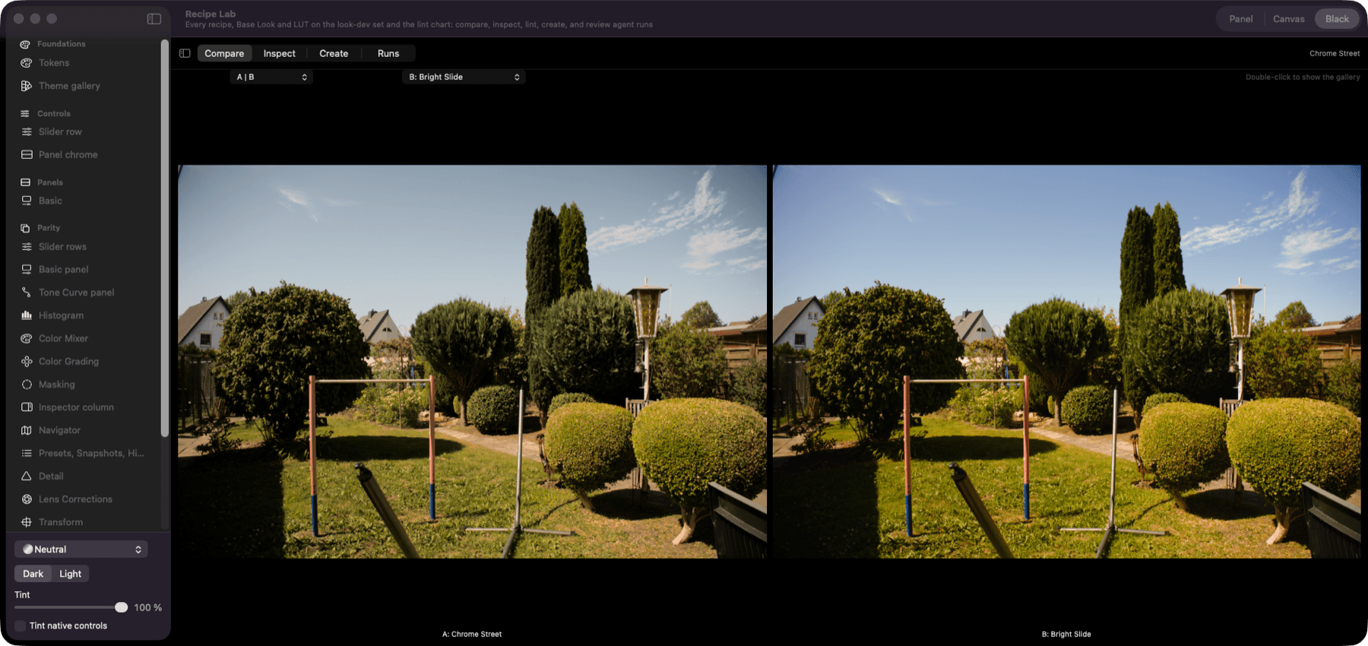The image size is (1368, 646).
Task: Click the Detail triangle icon
Action: 27,476
